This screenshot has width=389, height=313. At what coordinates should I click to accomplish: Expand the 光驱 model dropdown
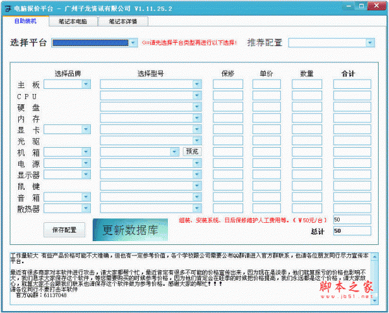click(x=196, y=141)
